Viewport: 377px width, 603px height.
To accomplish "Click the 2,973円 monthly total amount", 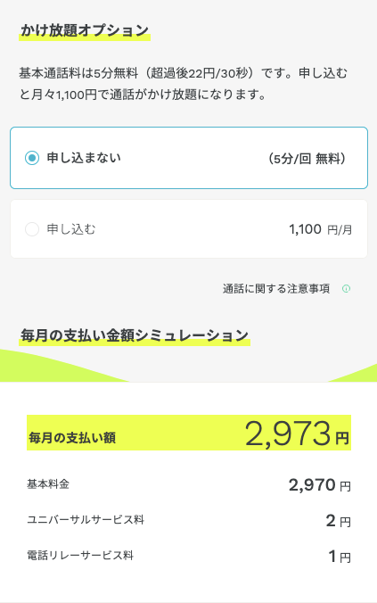I will click(297, 434).
